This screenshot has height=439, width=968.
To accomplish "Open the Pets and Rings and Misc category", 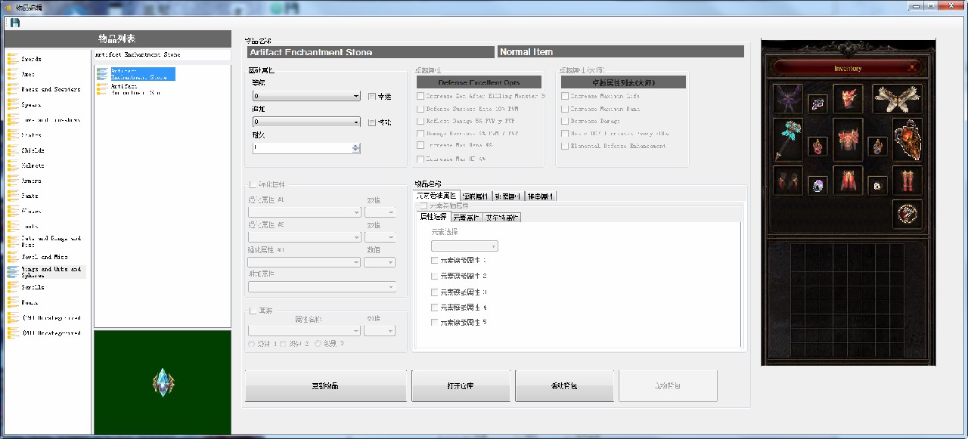I will click(51, 242).
